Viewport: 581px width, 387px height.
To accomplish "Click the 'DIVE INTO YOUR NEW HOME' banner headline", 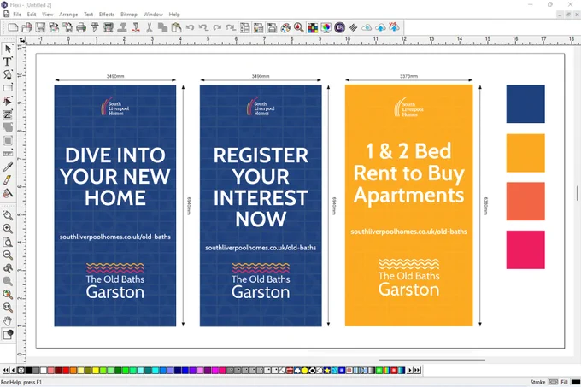I will click(115, 176).
